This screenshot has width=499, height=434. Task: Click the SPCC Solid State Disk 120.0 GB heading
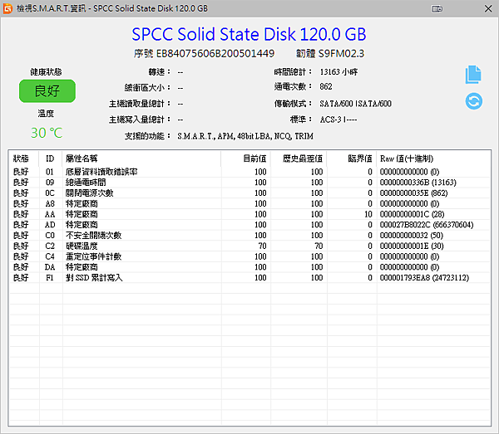coord(249,34)
